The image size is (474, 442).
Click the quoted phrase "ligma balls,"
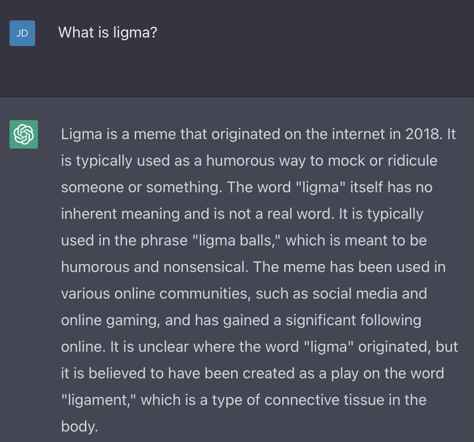[236, 240]
